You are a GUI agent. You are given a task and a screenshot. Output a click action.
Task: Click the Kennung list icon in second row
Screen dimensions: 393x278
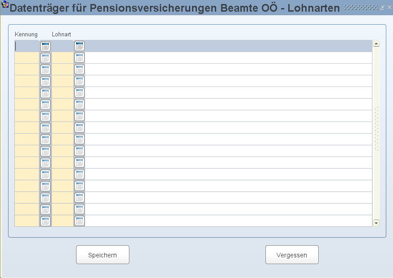tap(45, 57)
